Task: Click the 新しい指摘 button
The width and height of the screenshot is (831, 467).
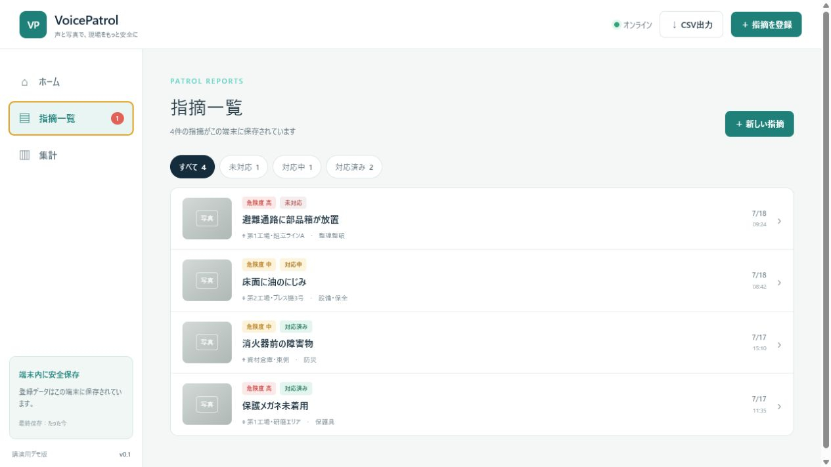Action: tap(759, 124)
